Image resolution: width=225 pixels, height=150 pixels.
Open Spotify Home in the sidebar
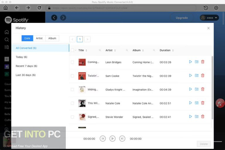tap(7, 32)
